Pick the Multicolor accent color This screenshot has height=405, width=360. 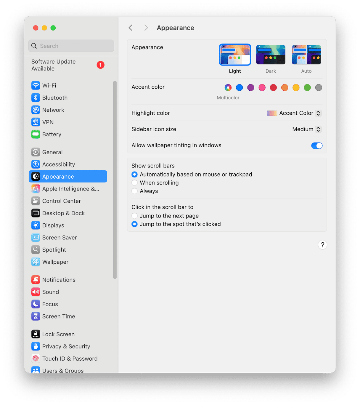coord(228,87)
